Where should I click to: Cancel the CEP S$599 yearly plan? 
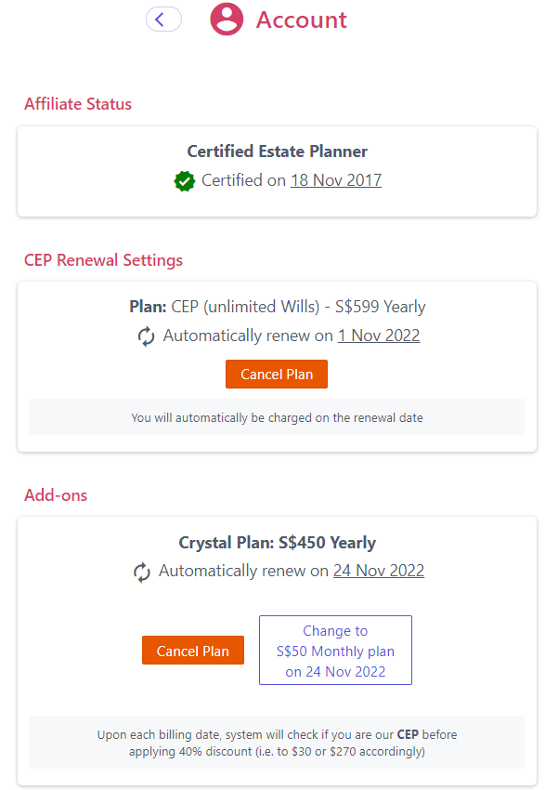pos(276,374)
